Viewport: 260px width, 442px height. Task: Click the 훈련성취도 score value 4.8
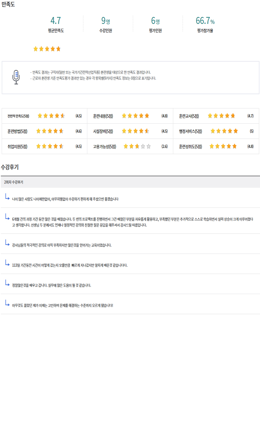[x=250, y=147]
